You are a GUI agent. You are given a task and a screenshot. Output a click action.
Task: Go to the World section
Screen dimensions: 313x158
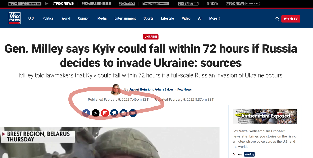66,18
